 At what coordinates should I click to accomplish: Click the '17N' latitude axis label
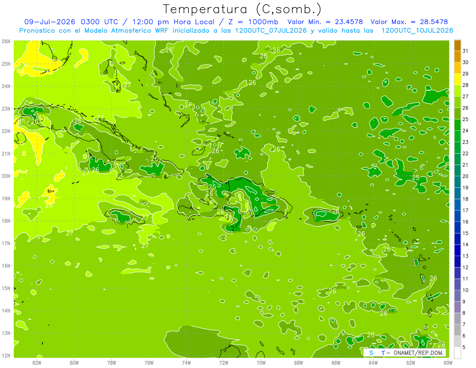(6, 243)
